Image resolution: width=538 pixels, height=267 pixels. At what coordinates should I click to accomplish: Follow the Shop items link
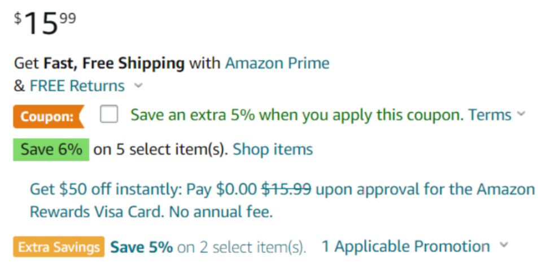273,149
